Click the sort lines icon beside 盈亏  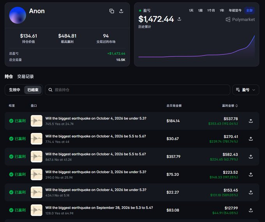(x=238, y=90)
